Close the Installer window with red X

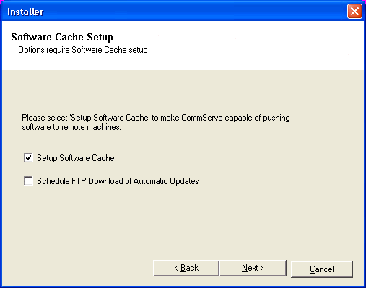pyautogui.click(x=354, y=11)
